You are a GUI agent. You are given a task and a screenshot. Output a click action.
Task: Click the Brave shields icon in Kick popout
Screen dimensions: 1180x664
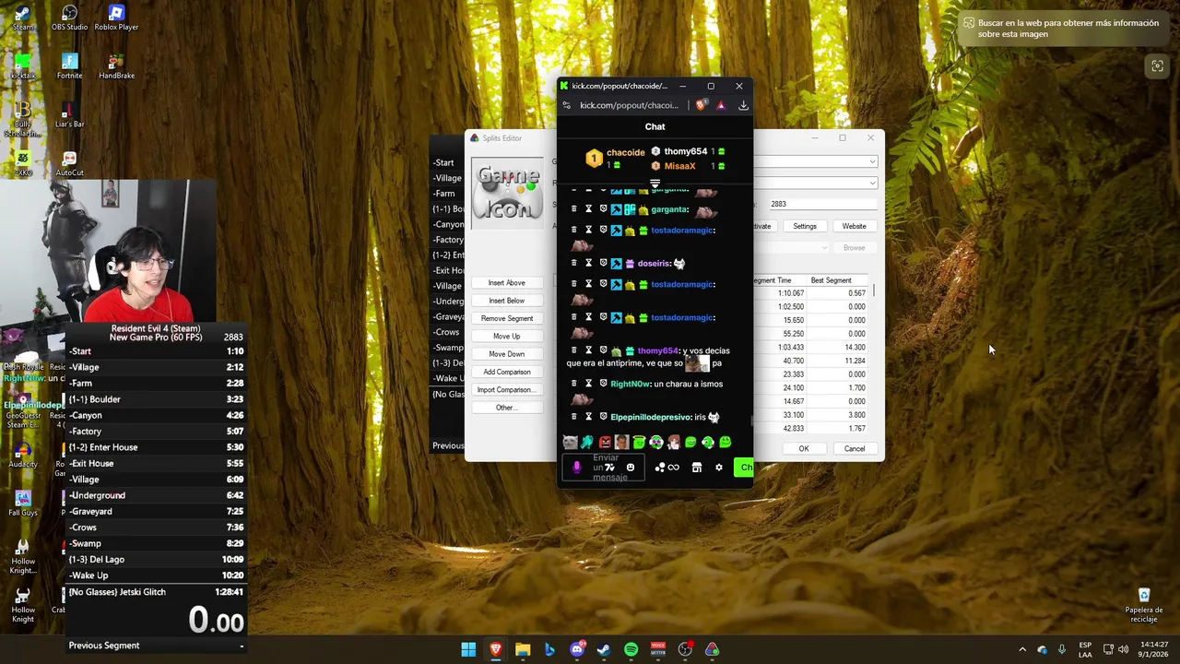701,105
